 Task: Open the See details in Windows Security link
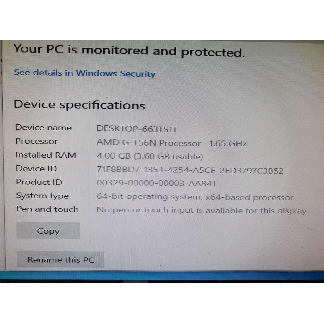coord(84,73)
